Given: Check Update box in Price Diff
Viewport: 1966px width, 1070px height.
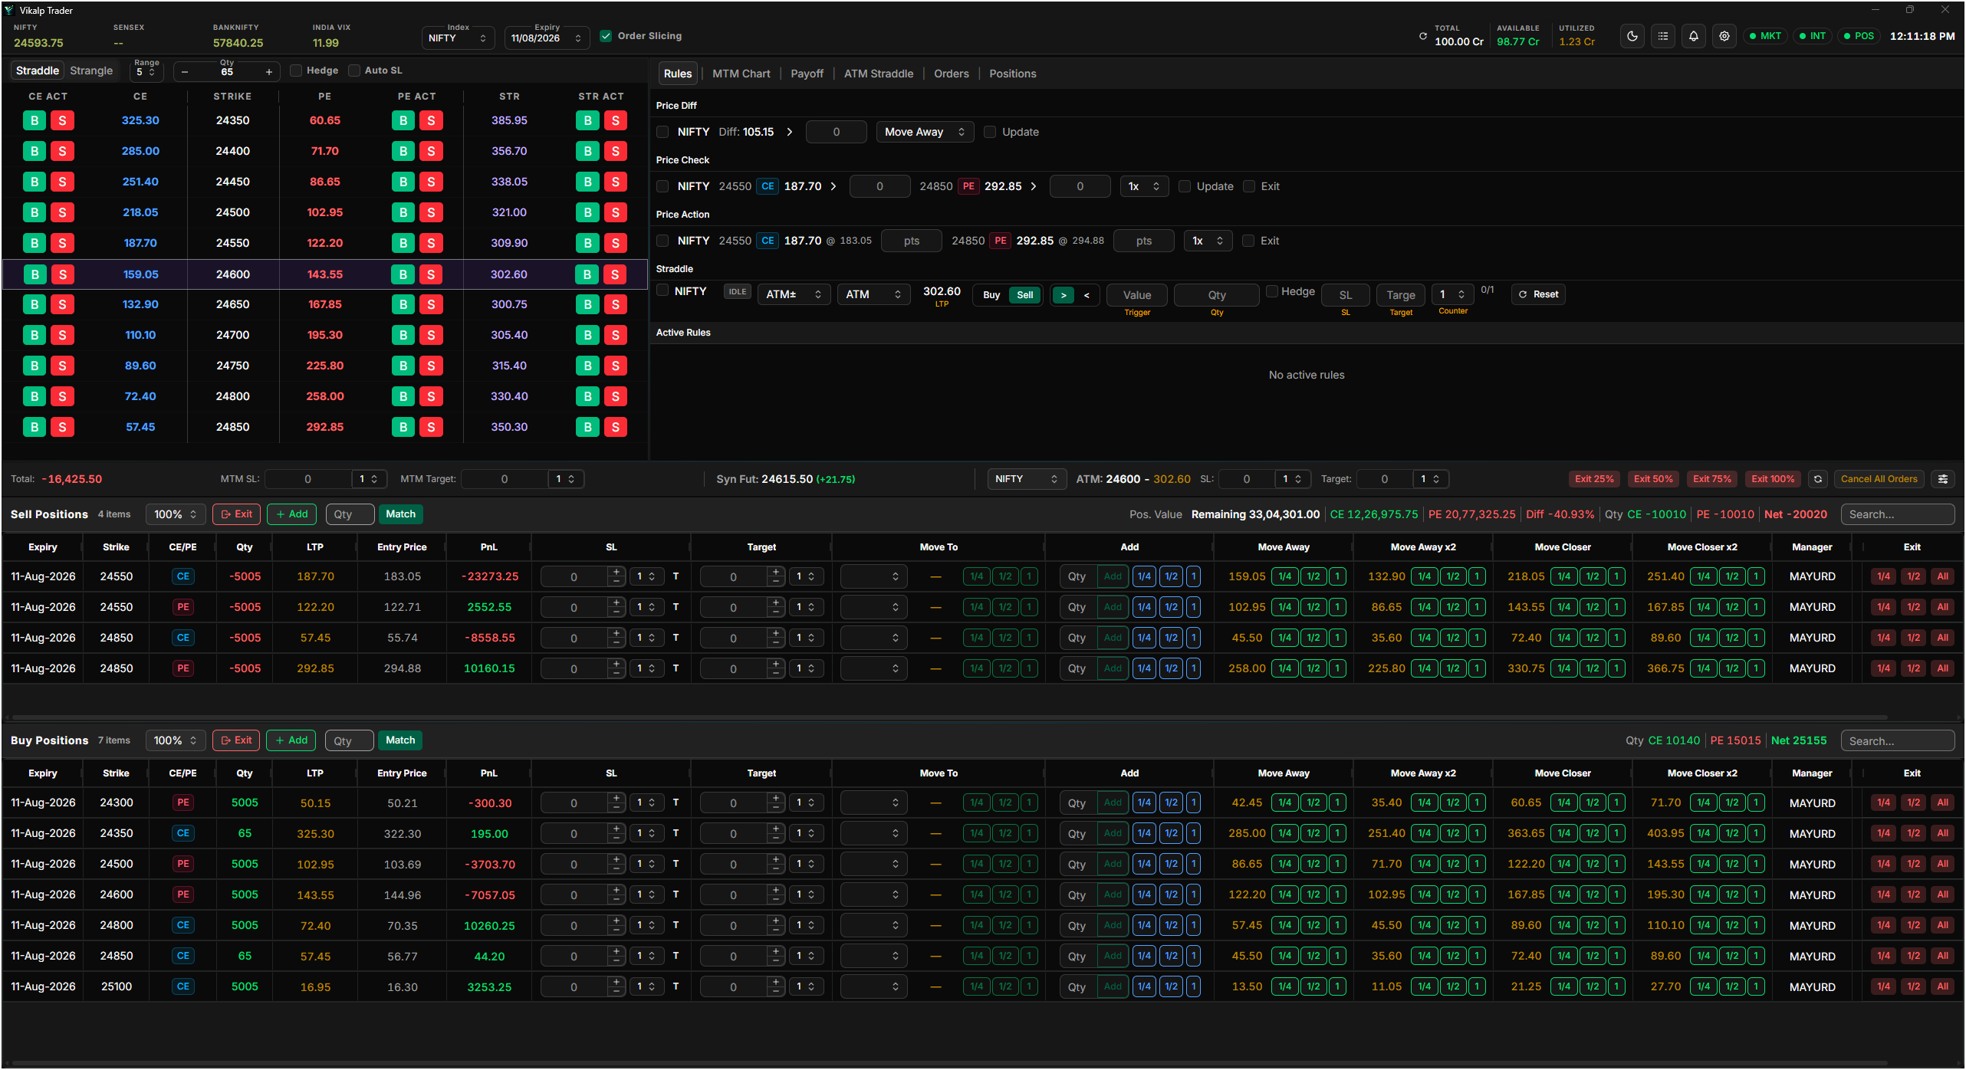Looking at the screenshot, I should pos(990,132).
